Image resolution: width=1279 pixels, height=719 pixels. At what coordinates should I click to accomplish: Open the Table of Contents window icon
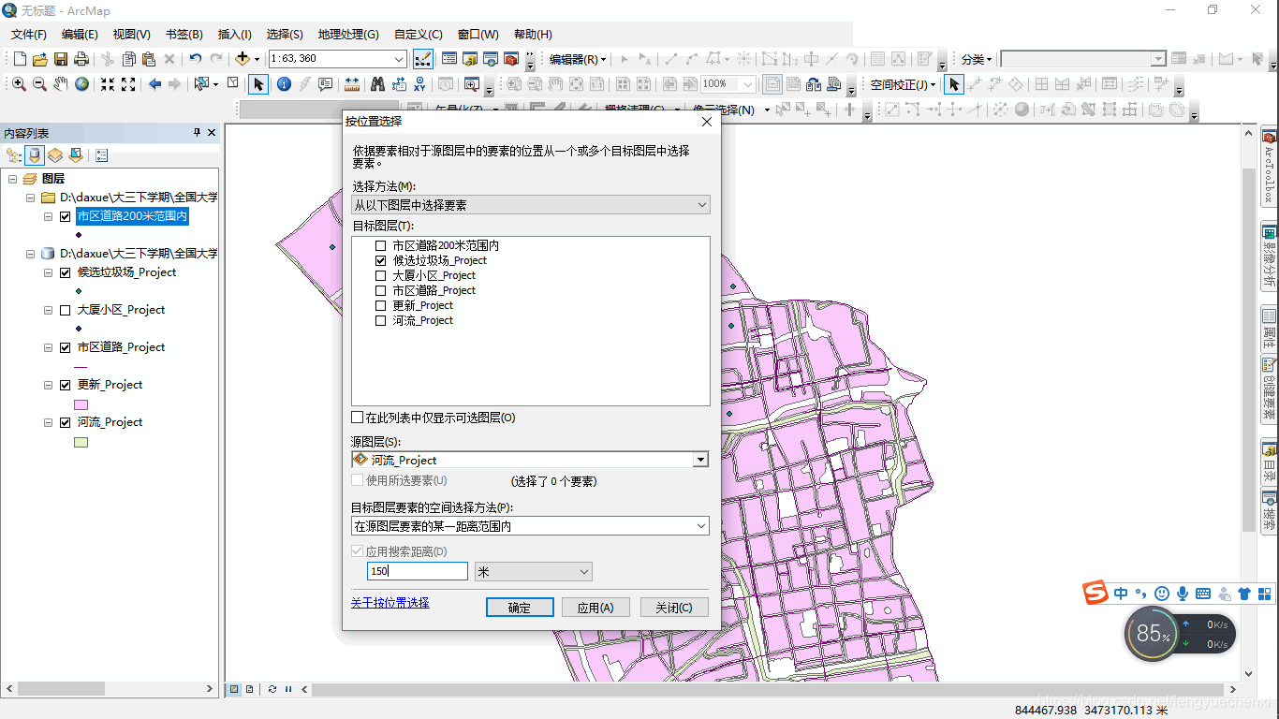click(x=449, y=59)
